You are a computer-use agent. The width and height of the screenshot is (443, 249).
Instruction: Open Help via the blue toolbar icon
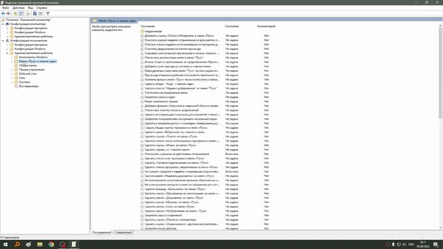35,14
